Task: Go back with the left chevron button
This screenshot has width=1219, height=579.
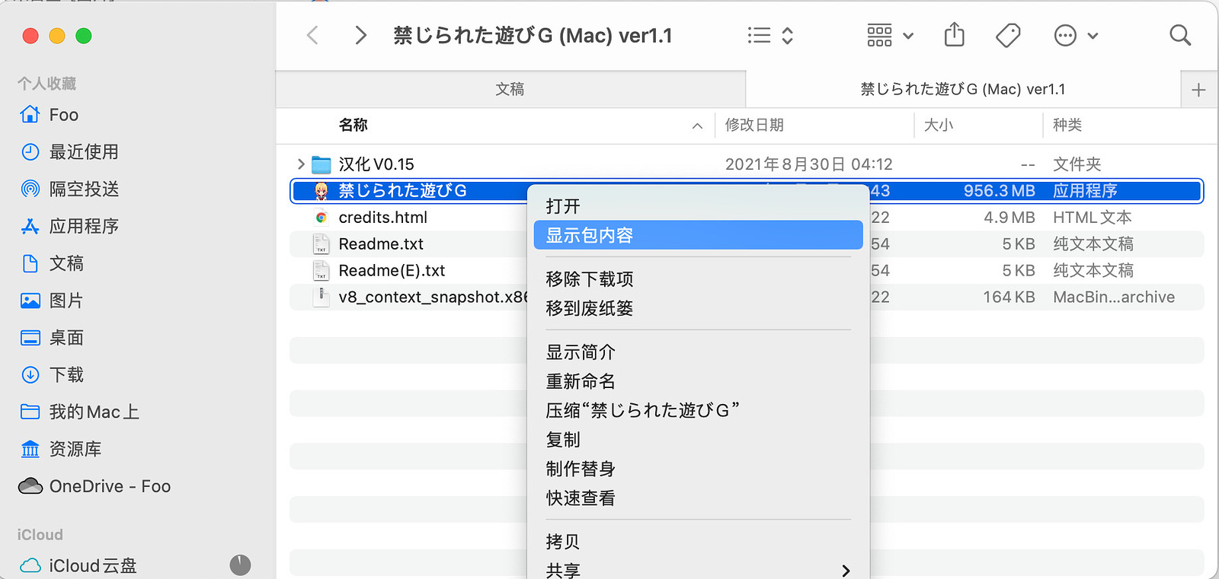Action: coord(312,35)
